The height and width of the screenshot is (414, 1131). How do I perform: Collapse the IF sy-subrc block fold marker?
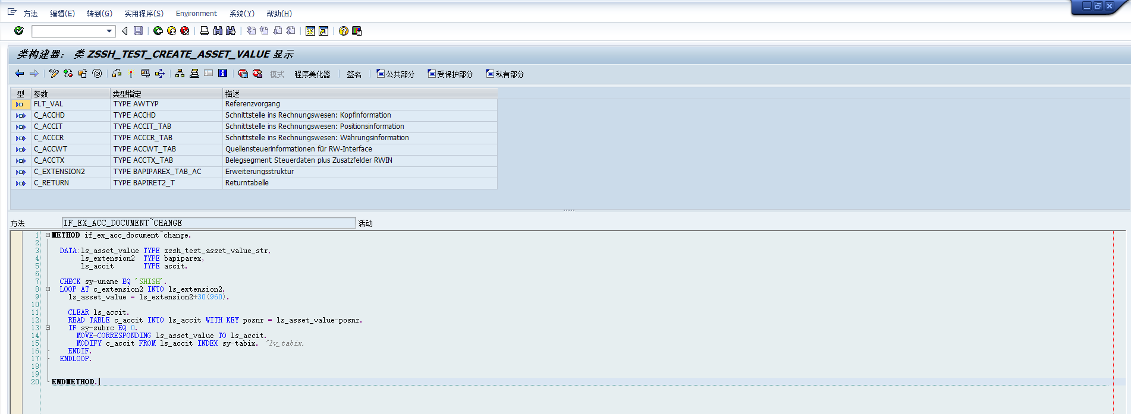pyautogui.click(x=48, y=328)
